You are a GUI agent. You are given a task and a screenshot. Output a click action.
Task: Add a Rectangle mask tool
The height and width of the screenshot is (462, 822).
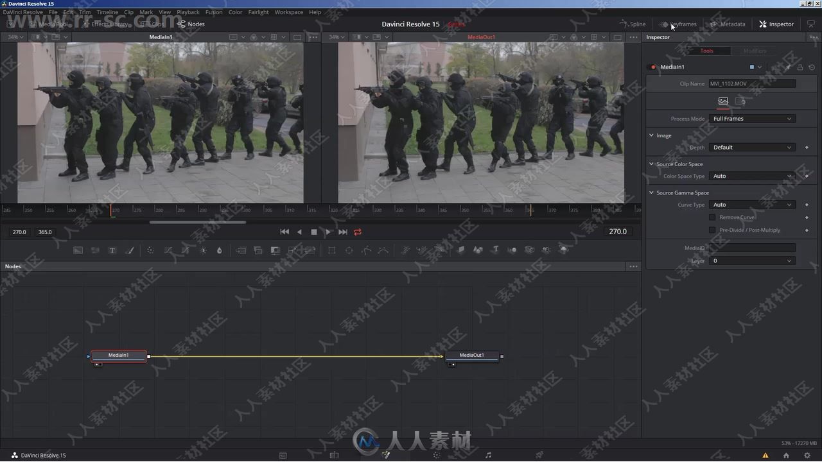coord(332,250)
